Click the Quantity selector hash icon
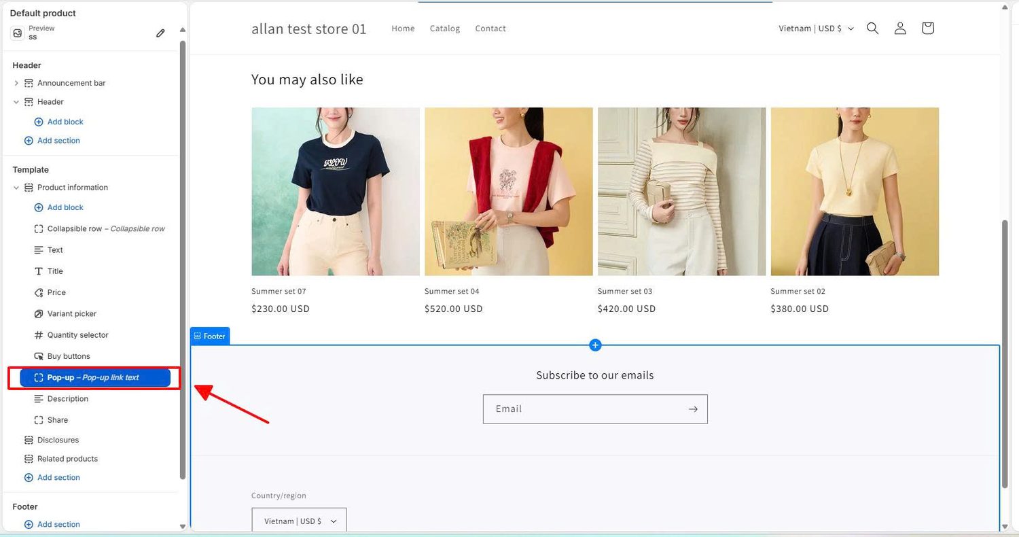This screenshot has width=1019, height=537. pyautogui.click(x=39, y=335)
